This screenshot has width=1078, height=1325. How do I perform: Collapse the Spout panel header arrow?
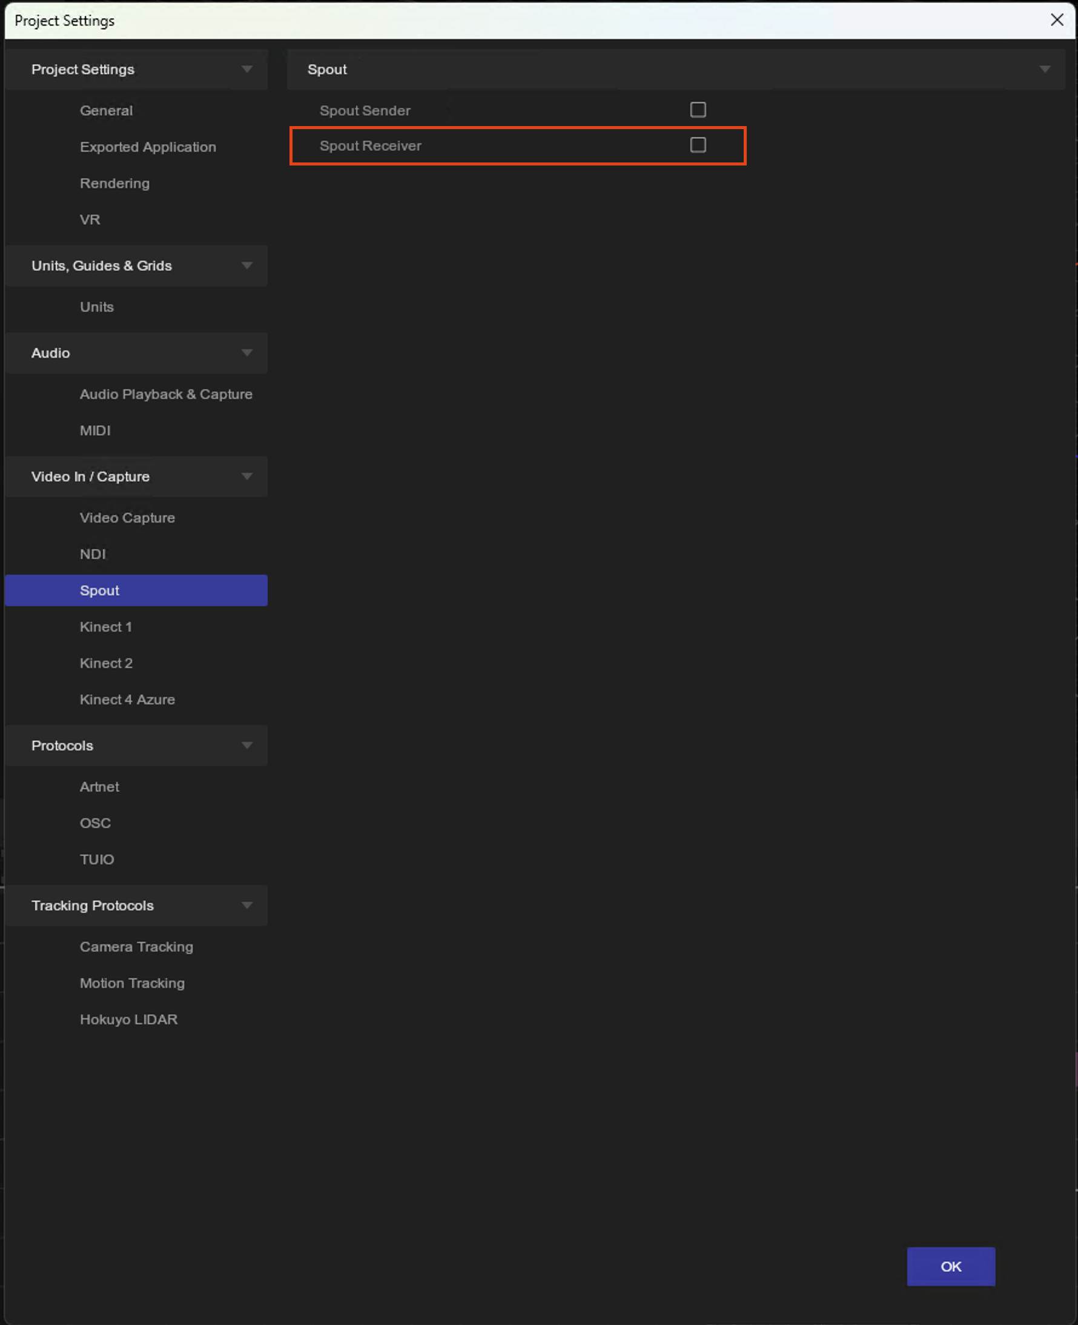click(1045, 70)
